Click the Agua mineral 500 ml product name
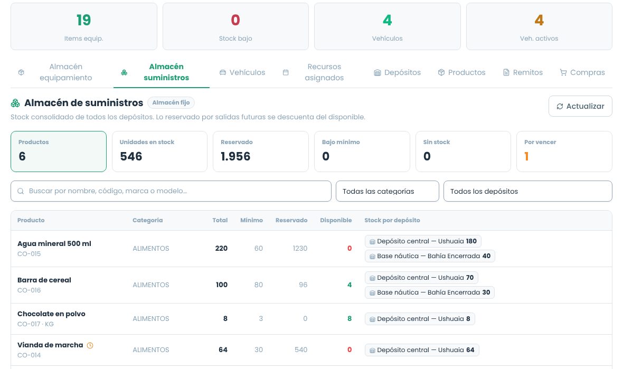The image size is (623, 369). pos(54,243)
